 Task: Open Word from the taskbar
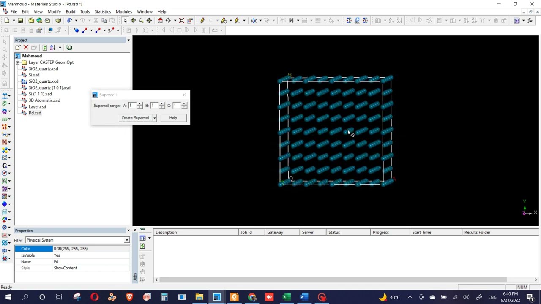click(303, 297)
